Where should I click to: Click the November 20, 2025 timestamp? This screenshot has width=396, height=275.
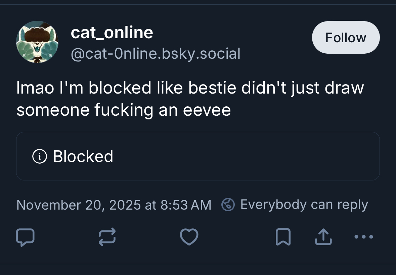point(114,205)
